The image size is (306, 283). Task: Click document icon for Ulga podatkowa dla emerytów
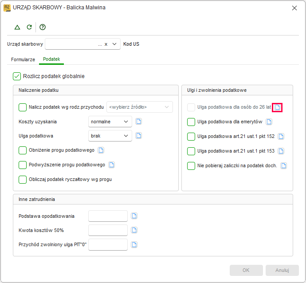[269, 122]
